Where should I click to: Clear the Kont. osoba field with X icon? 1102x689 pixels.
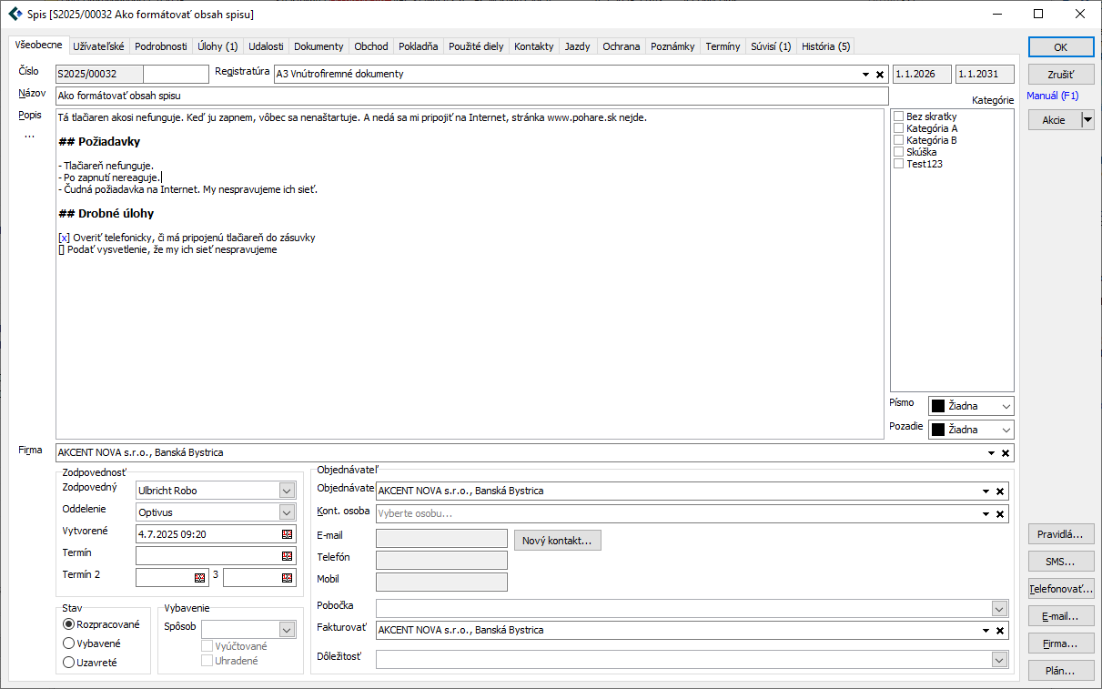pyautogui.click(x=999, y=514)
